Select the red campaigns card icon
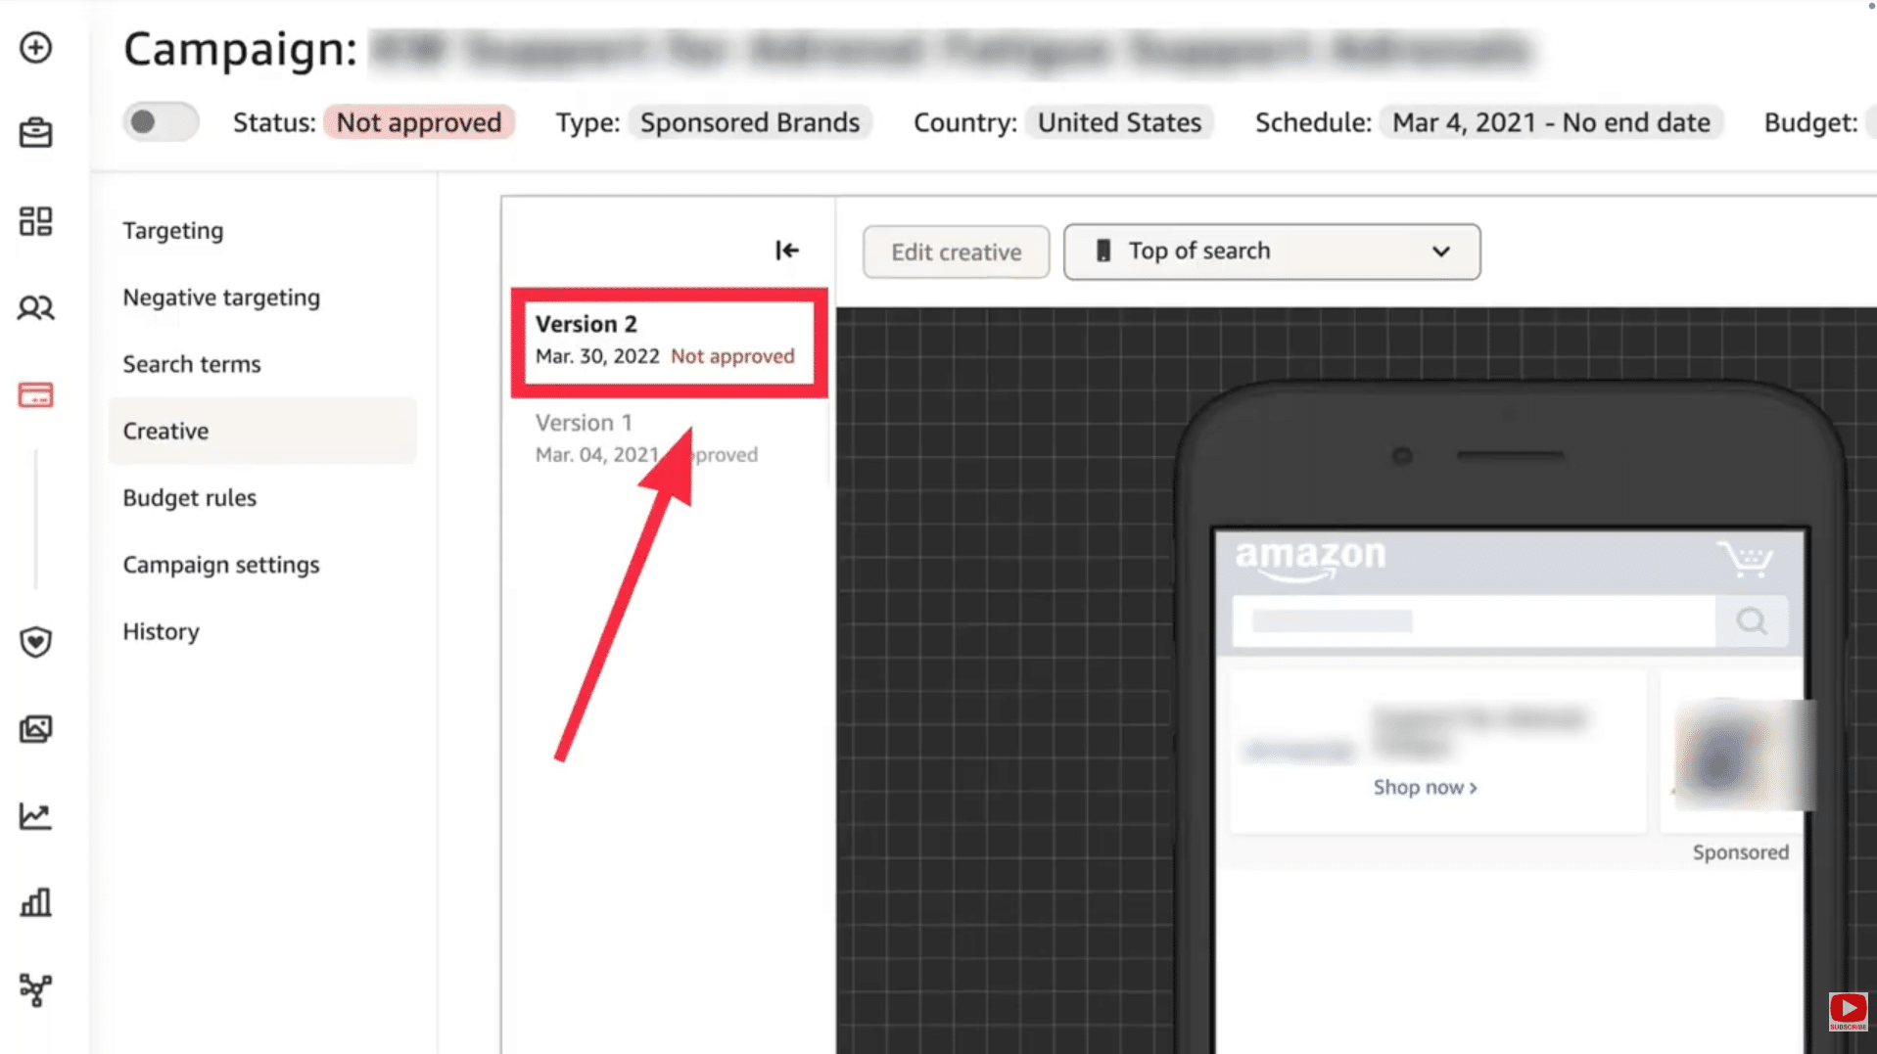Screen dimensions: 1877x1054 [35, 395]
